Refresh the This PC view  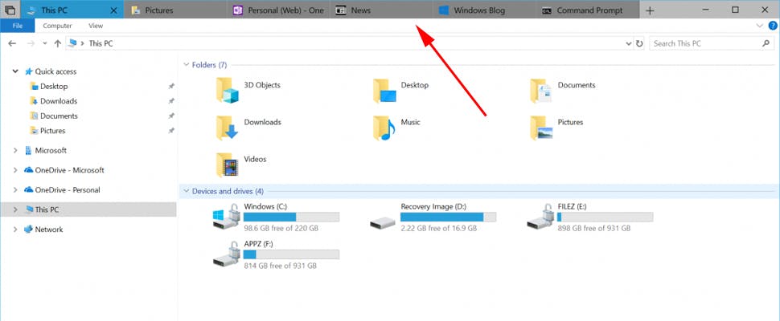pyautogui.click(x=639, y=43)
